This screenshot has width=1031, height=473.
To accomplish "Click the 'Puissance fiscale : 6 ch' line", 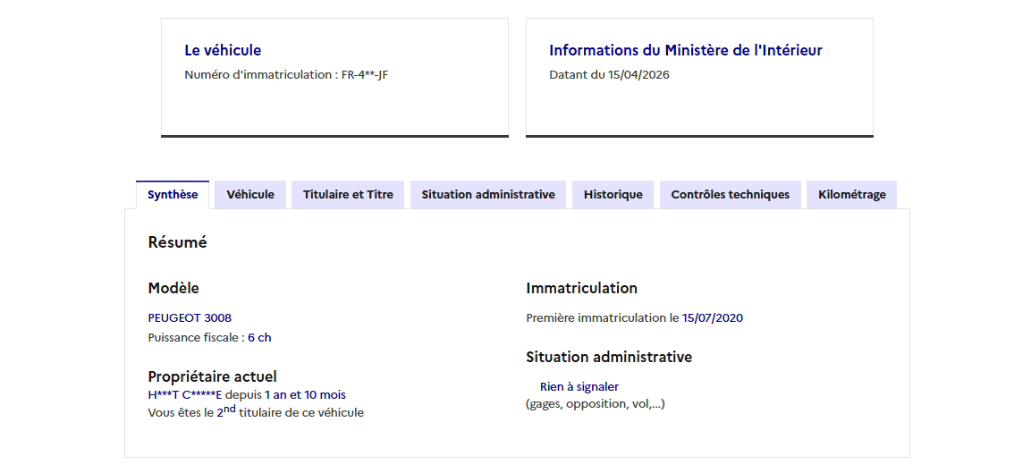I will [210, 338].
